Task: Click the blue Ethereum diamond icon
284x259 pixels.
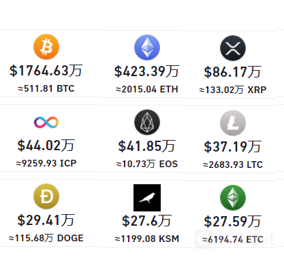Action: (x=147, y=48)
